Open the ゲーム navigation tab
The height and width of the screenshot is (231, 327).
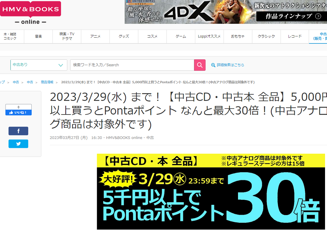tap(181, 37)
